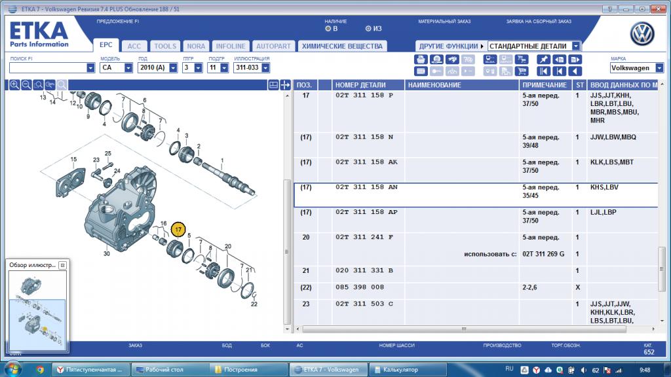Open the Химические вещества tab
Screen dimensions: 671x377
342,46
